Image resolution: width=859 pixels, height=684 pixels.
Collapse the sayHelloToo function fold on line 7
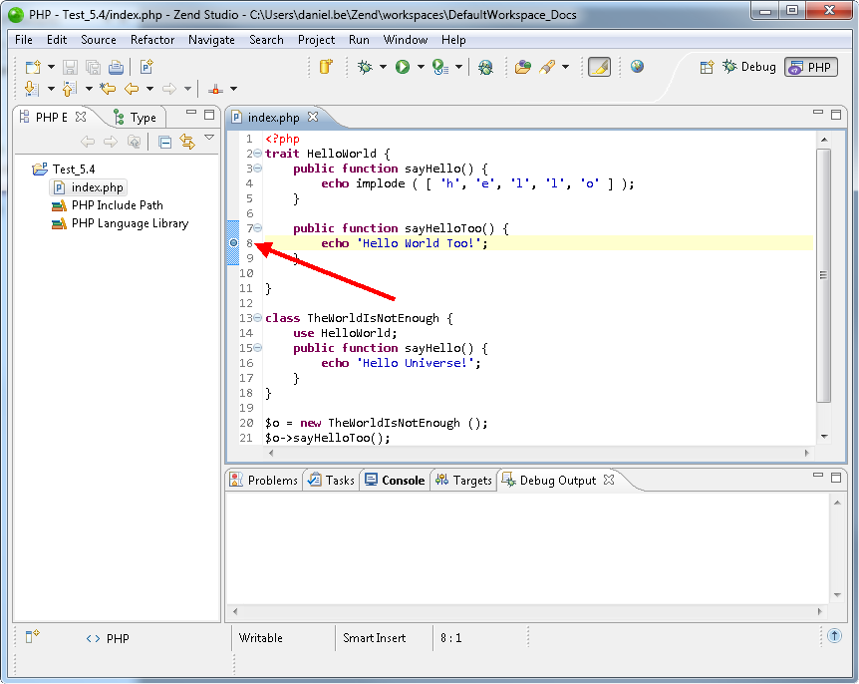click(258, 228)
